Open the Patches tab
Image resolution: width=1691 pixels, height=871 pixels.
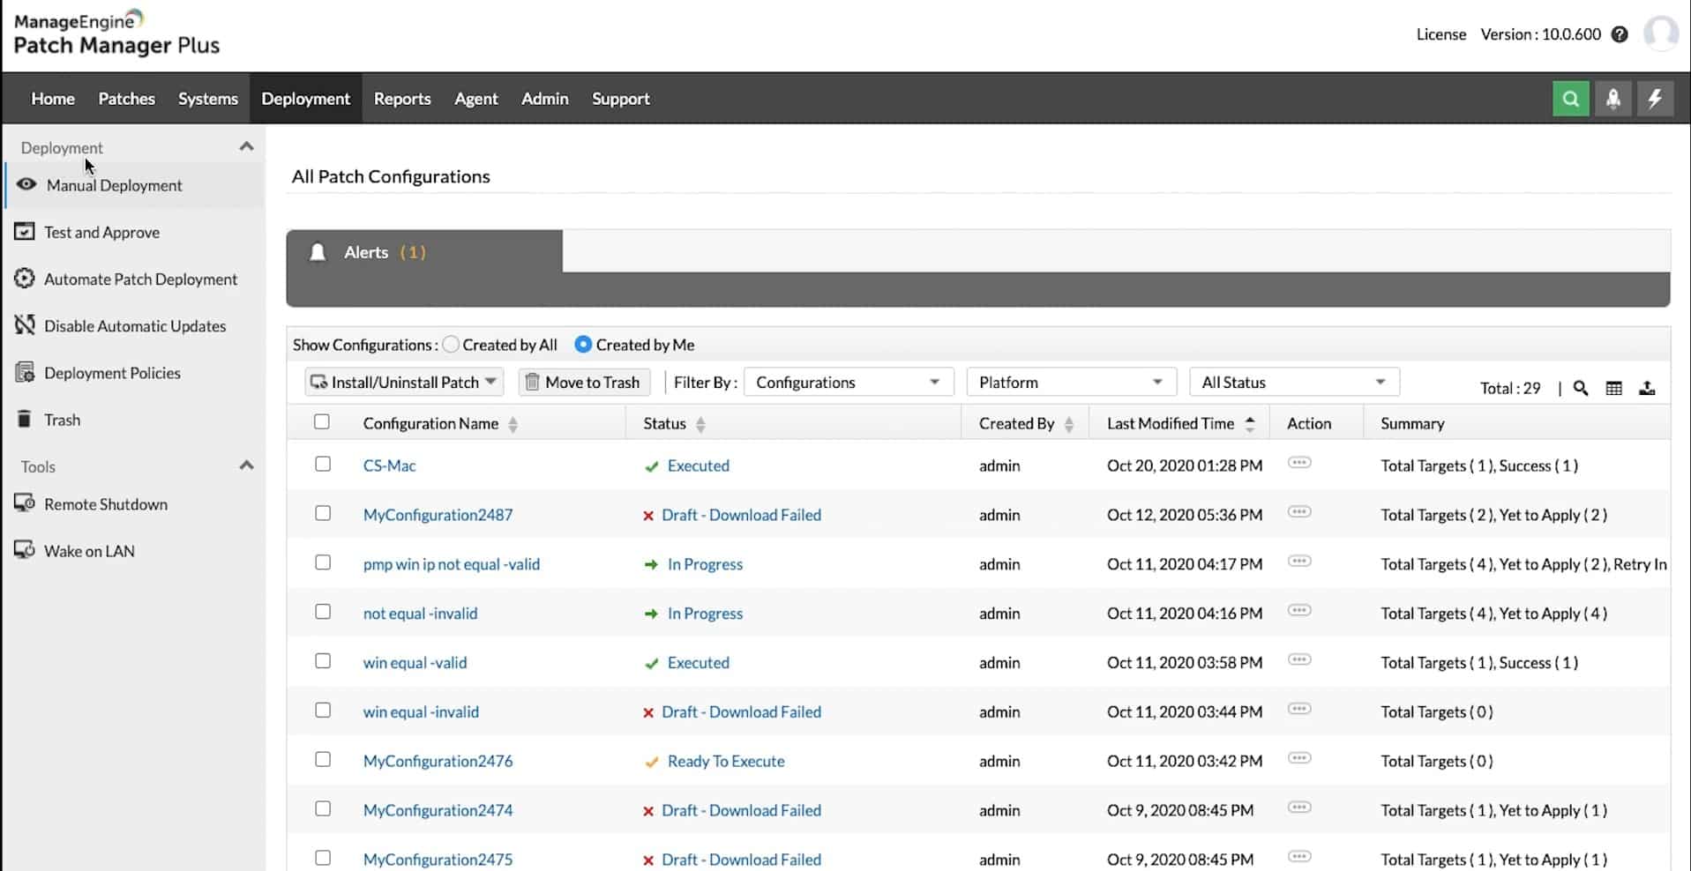click(x=126, y=99)
